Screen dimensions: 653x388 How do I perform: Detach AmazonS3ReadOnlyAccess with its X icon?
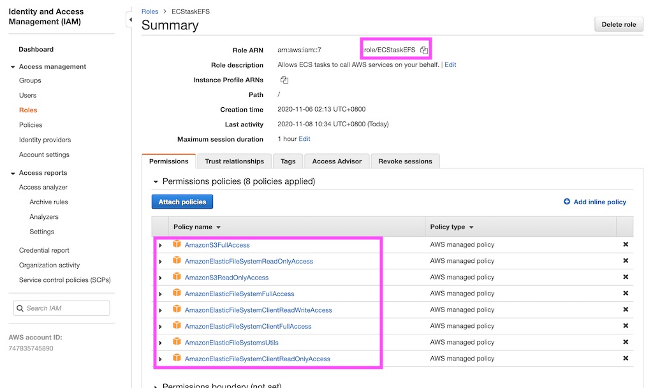pos(626,277)
